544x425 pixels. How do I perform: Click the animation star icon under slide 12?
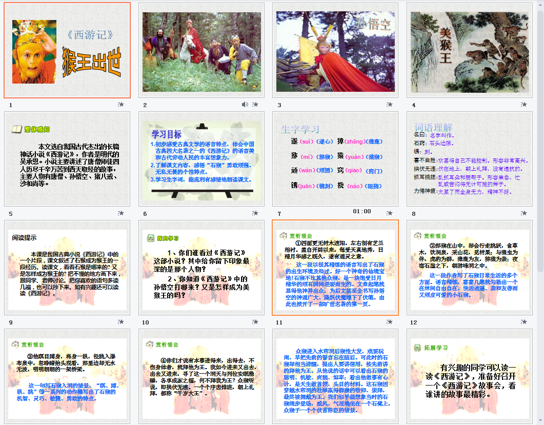click(523, 321)
